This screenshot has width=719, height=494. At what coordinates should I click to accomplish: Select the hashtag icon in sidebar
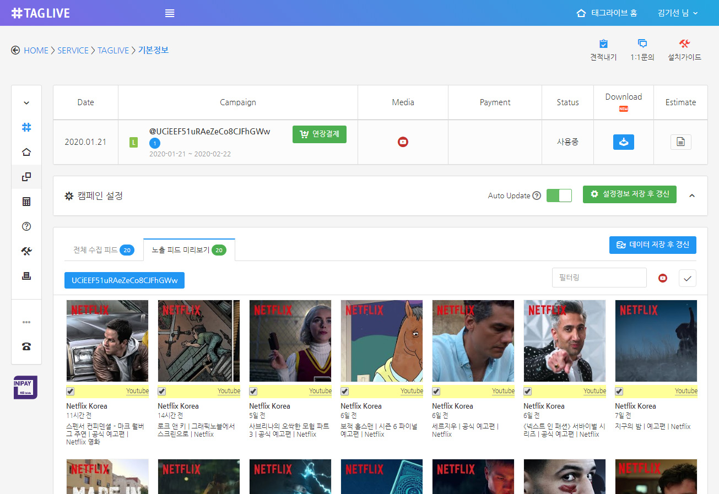point(26,127)
